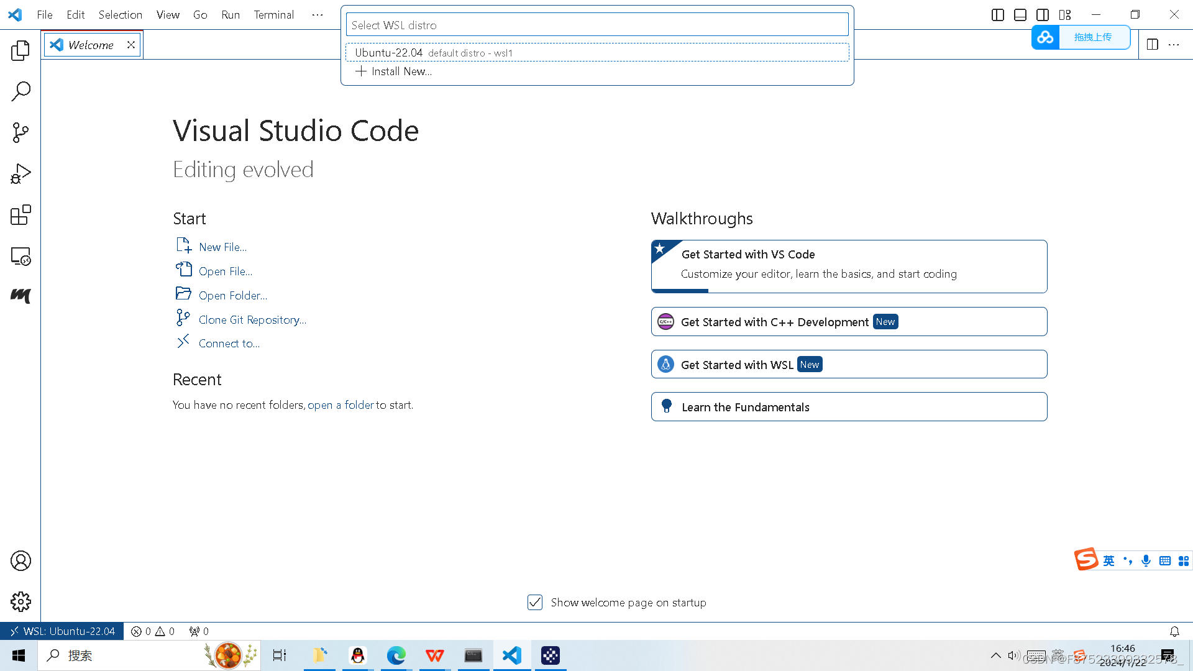Open the Source Control view

pos(21,132)
